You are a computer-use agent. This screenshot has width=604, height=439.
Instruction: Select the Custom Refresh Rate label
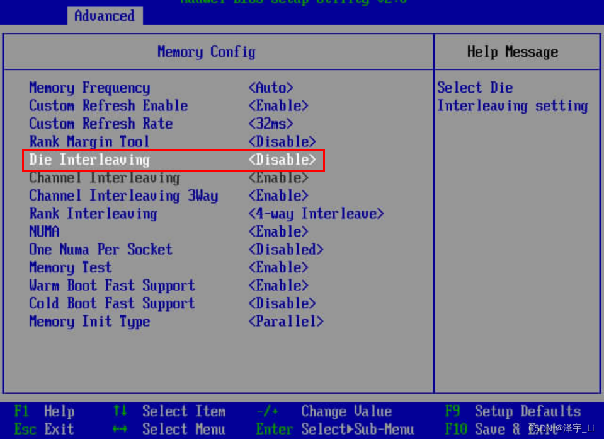[101, 124]
